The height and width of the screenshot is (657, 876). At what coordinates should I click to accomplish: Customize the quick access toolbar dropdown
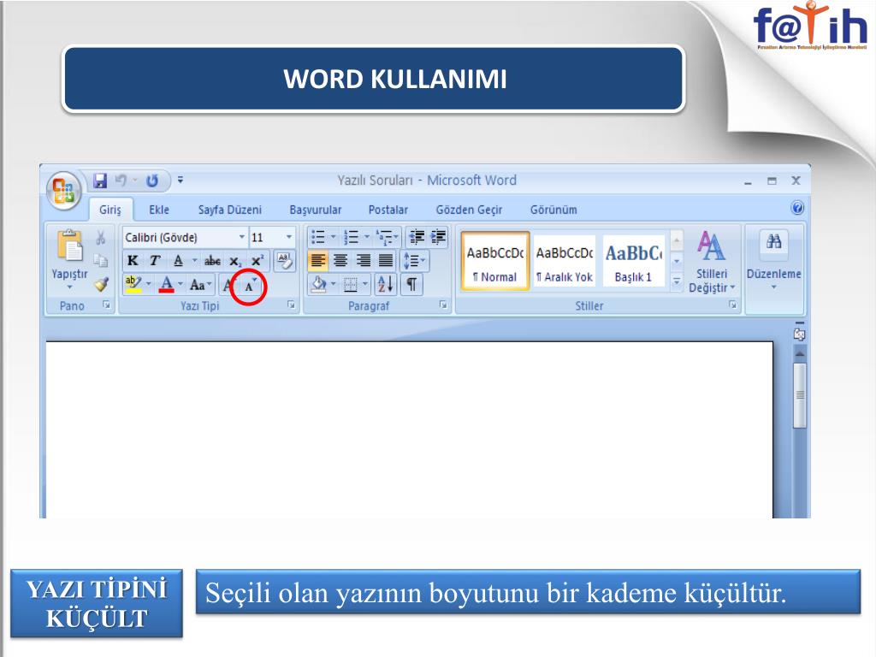point(181,180)
